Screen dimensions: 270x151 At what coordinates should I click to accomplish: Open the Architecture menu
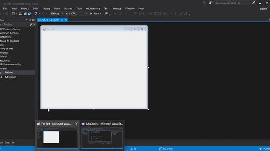[93, 8]
